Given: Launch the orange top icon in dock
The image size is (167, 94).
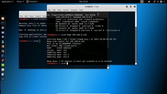Looking at the screenshot, I should coord(3,19).
